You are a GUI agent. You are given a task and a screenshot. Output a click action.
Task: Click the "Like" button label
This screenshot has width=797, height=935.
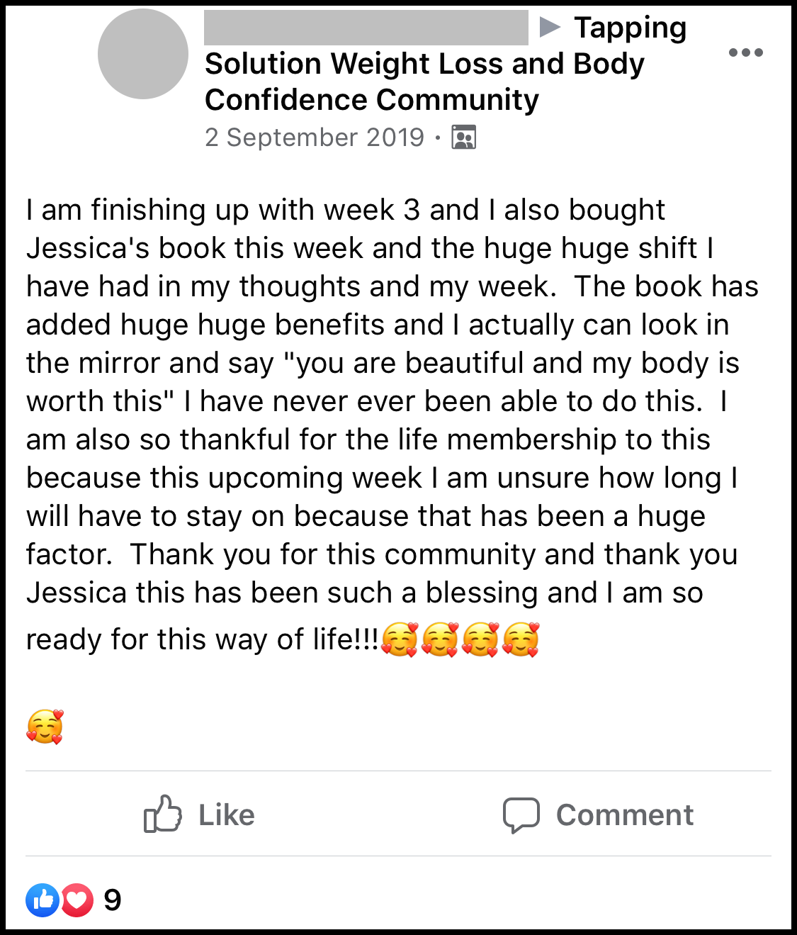(x=226, y=815)
